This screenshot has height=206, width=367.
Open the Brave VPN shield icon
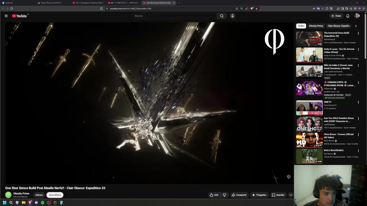pos(355,9)
